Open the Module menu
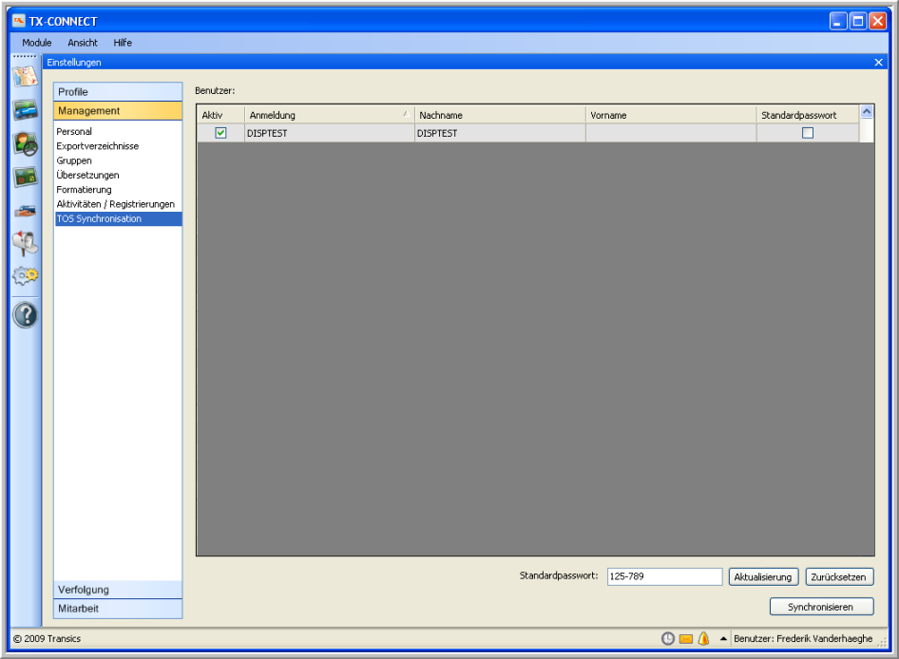This screenshot has height=659, width=899. pos(37,43)
